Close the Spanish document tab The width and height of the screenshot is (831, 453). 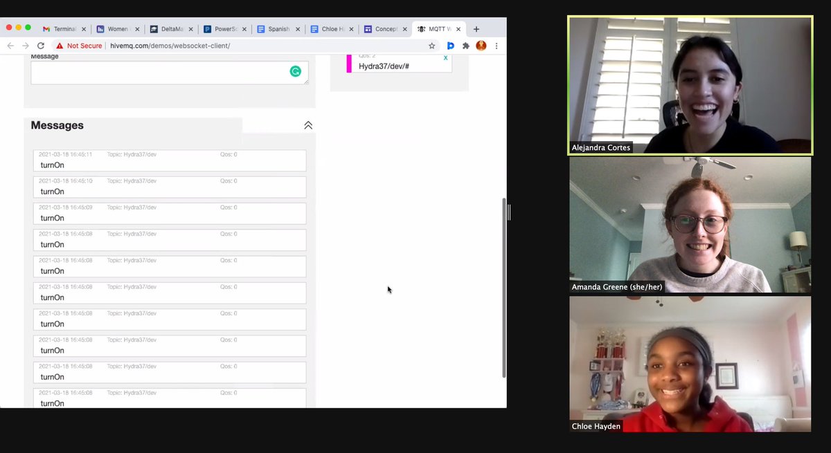click(x=298, y=29)
